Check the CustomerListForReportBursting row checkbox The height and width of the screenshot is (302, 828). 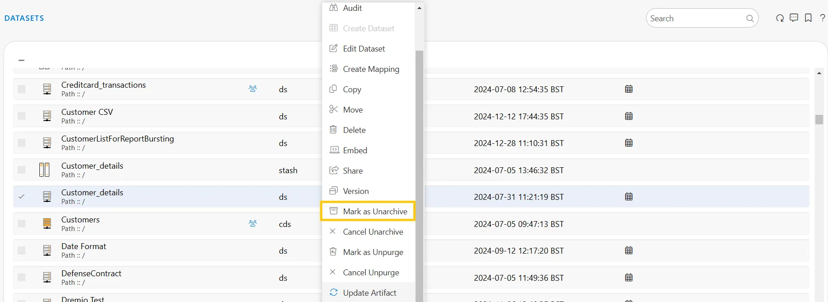tap(21, 143)
